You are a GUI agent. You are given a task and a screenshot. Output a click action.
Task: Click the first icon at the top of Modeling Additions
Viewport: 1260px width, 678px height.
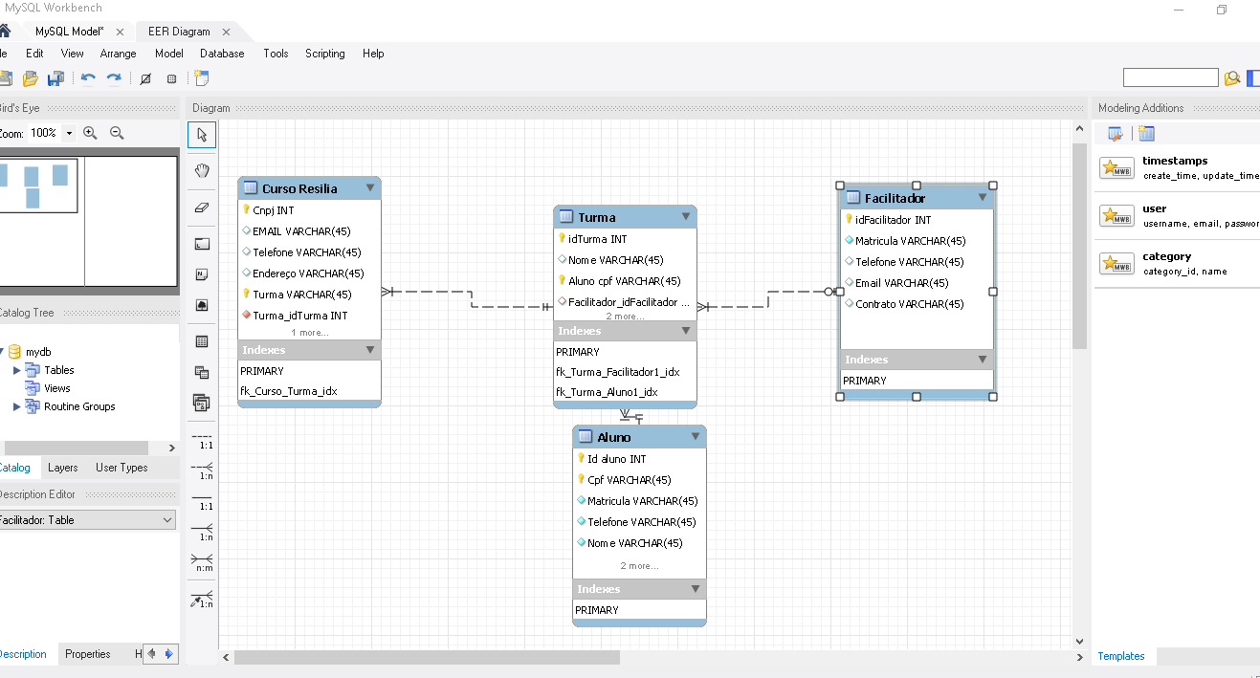click(1116, 134)
